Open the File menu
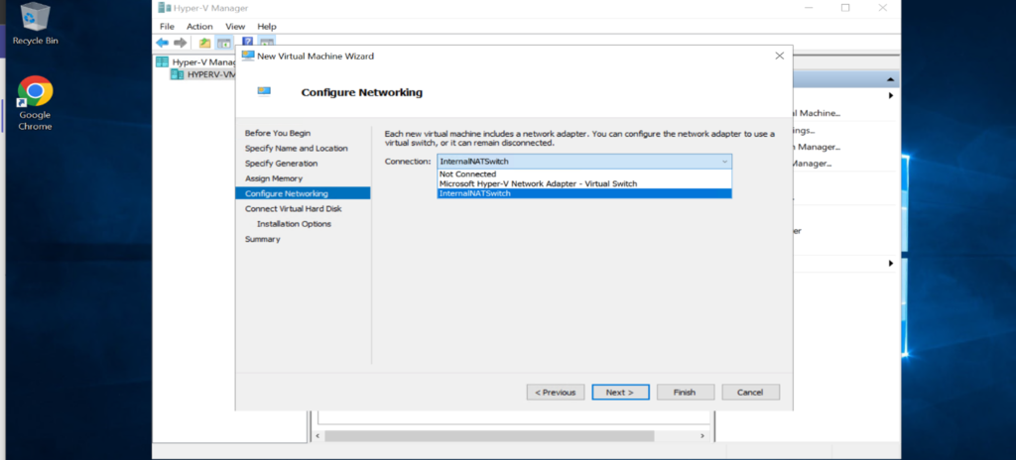1016x460 pixels. [167, 27]
